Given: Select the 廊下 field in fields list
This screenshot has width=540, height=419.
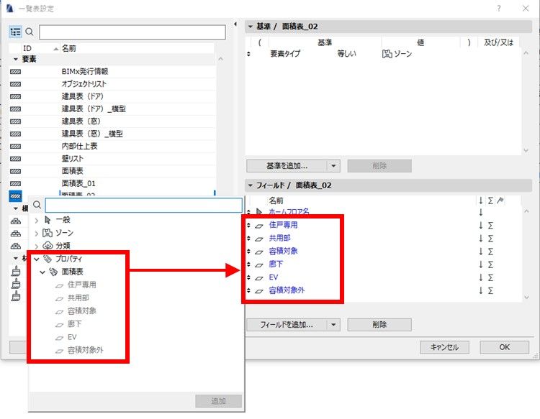Looking at the screenshot, I should pos(276,264).
